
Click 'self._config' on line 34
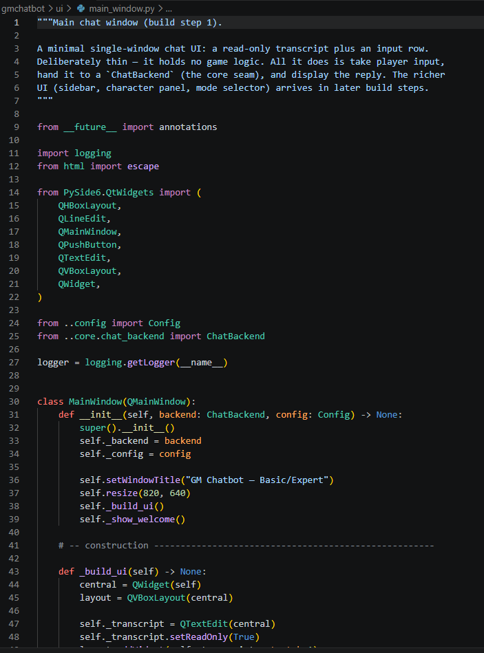click(x=112, y=454)
